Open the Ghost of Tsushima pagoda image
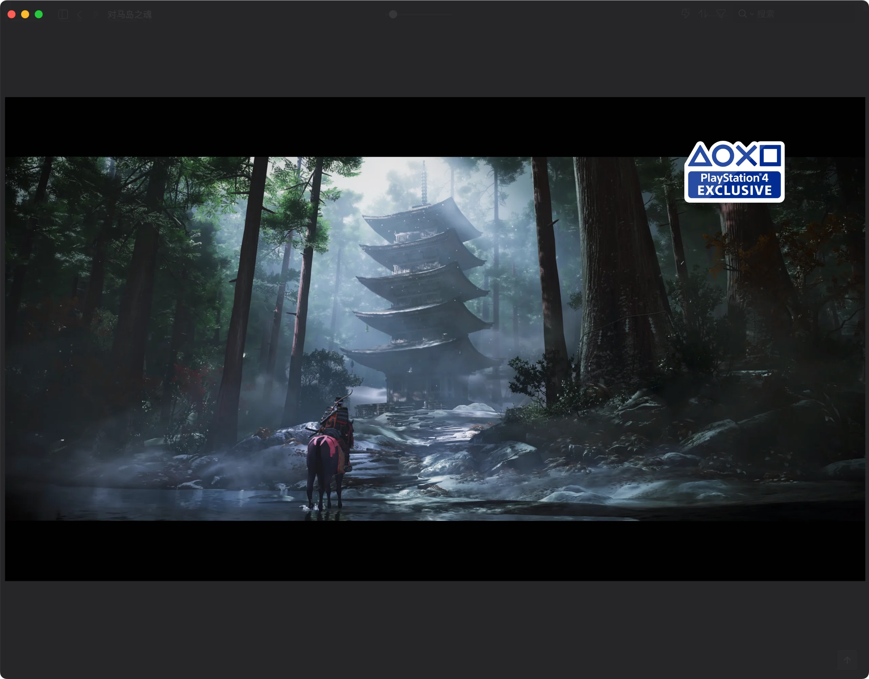 434,339
